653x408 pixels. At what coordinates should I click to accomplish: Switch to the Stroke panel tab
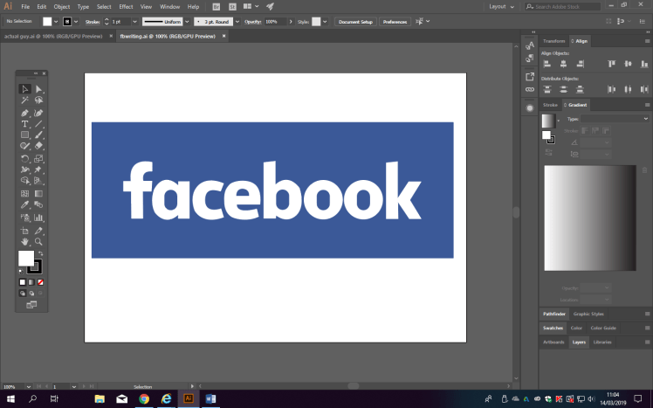[x=550, y=105]
